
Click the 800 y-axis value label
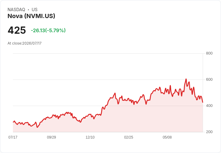(209, 53)
